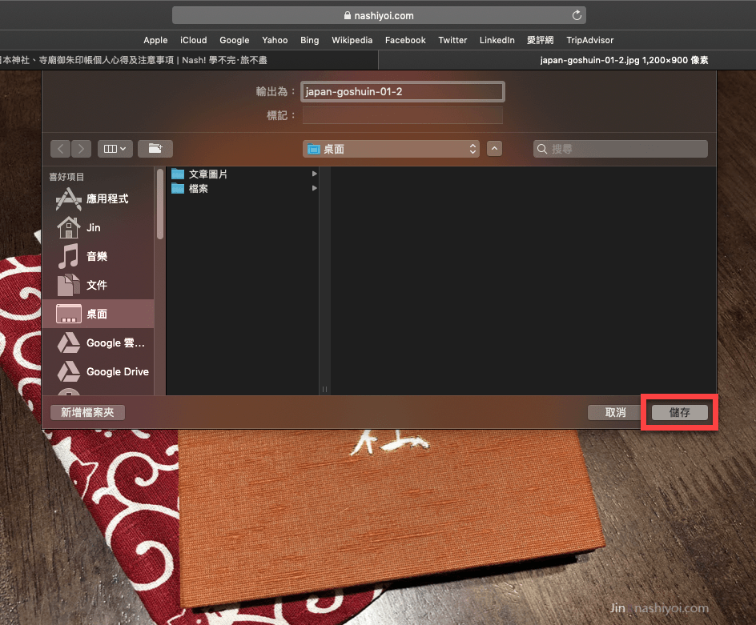Click the Drive icon beside Google Drive

68,371
